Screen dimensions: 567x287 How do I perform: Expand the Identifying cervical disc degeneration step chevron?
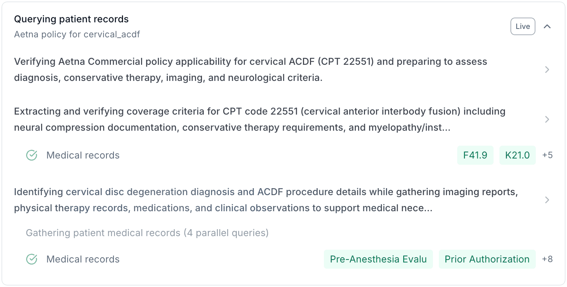(547, 200)
